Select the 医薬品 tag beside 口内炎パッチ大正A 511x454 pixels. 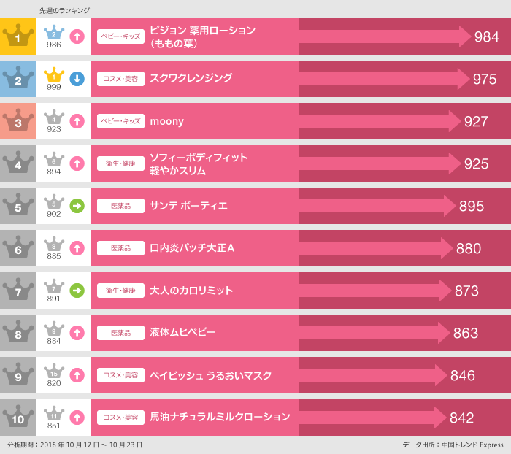coord(121,248)
